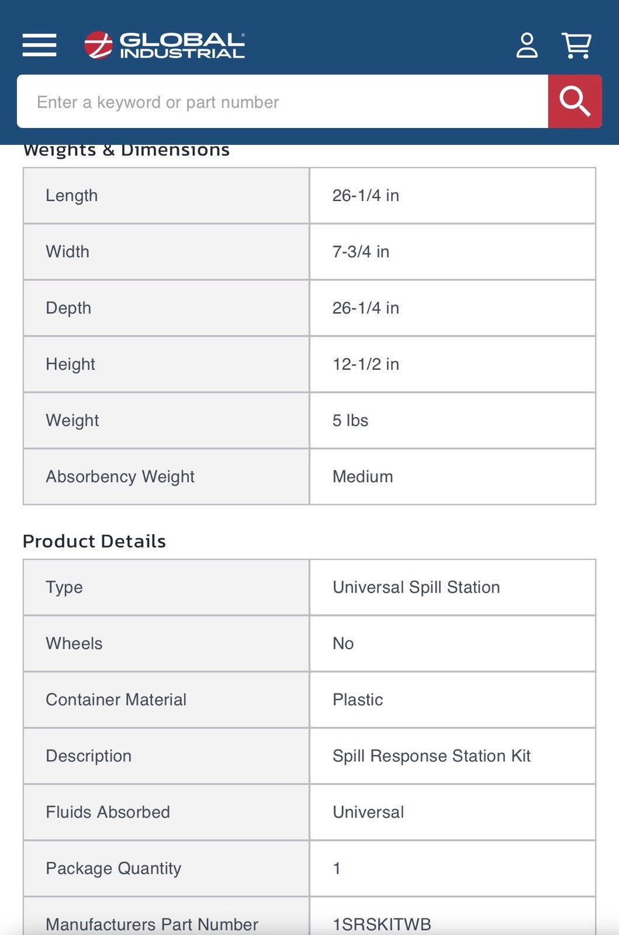Open the hamburger navigation menu
Screen dimensions: 619x935
[x=40, y=45]
